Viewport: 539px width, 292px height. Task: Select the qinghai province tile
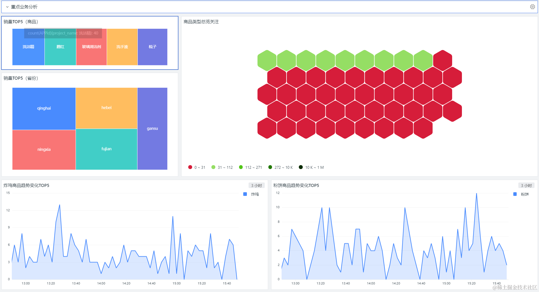click(x=44, y=108)
